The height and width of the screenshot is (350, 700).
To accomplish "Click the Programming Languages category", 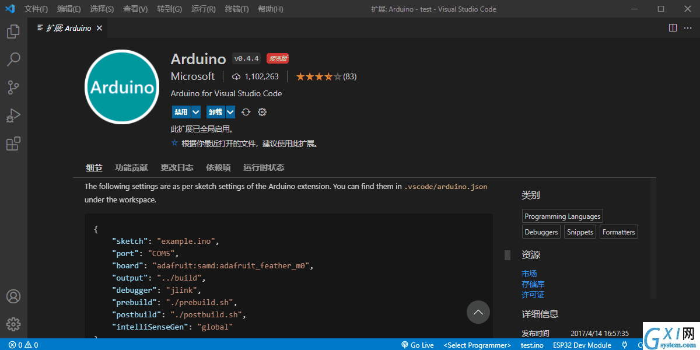I will coord(562,216).
